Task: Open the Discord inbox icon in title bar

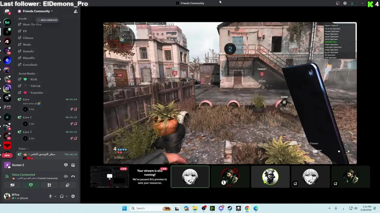Action: point(338,3)
